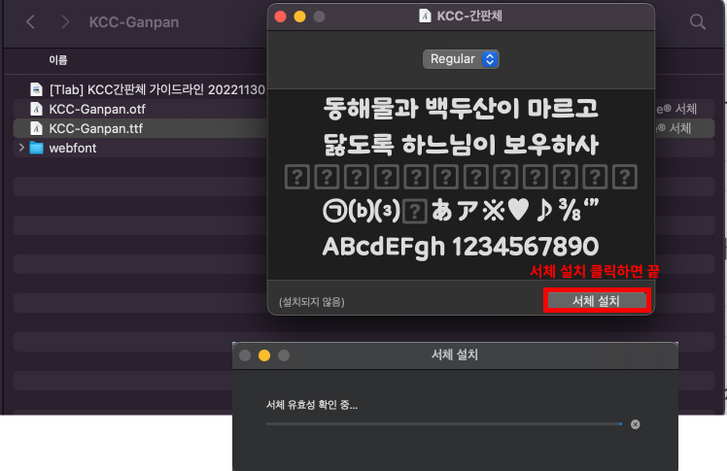Cancel font validation with the x button
Screen dimensions: 727x471
click(x=636, y=424)
